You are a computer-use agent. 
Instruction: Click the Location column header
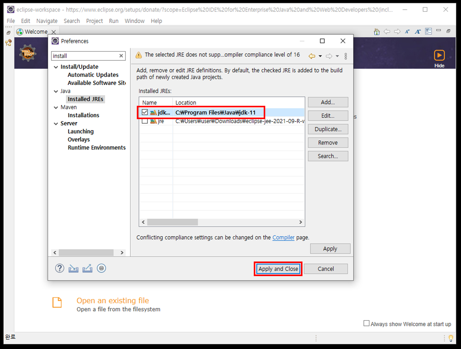point(238,102)
